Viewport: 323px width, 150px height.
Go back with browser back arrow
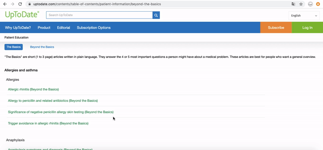(x=5, y=4)
